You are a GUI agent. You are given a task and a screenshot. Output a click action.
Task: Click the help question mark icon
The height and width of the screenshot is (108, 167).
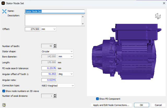4,105
